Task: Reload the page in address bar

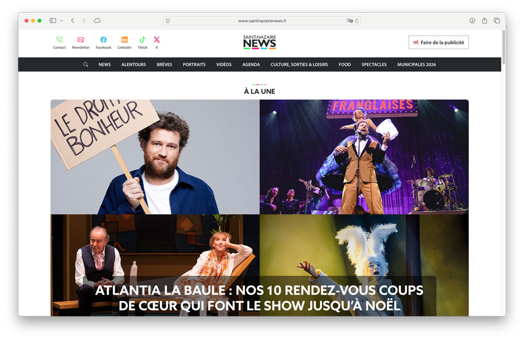Action: click(x=356, y=21)
